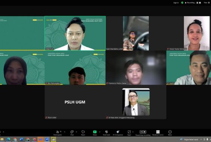This screenshot has width=211, height=142.
Task: Open the More options menu
Action: tap(170, 133)
